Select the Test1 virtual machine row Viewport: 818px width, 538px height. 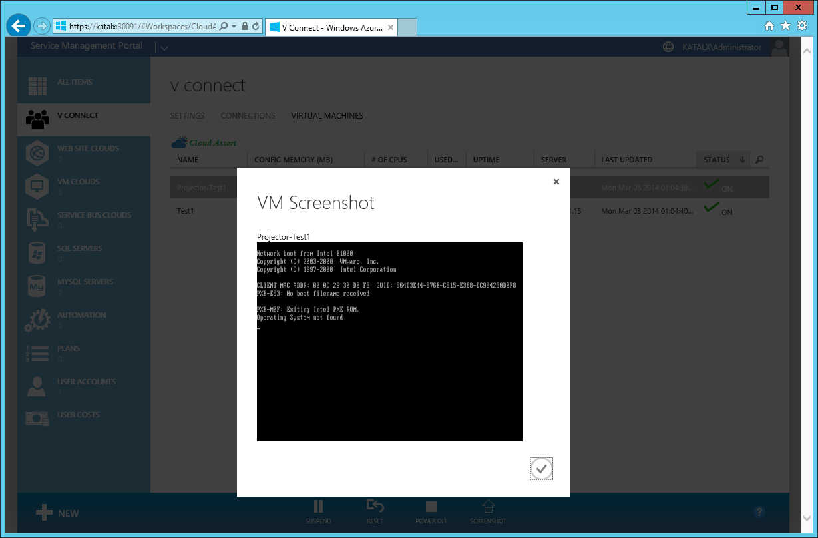(x=470, y=211)
